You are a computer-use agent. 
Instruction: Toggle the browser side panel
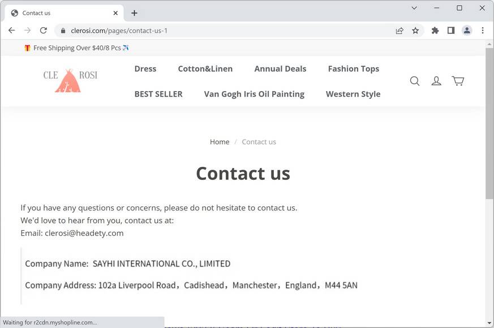tap(451, 31)
